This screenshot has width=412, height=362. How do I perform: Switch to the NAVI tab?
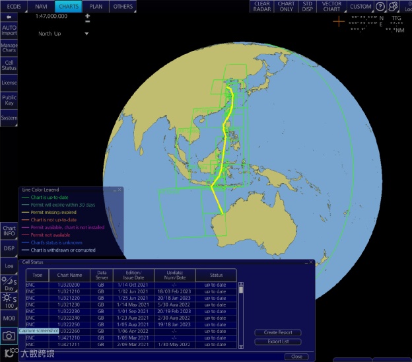(41, 7)
